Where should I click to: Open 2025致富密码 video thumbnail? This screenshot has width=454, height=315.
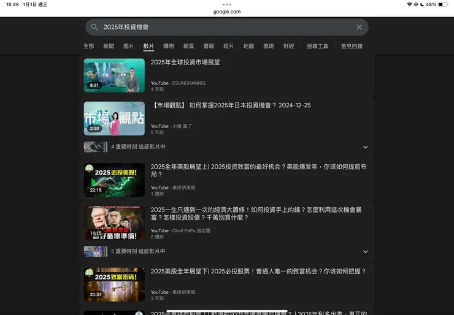114,284
